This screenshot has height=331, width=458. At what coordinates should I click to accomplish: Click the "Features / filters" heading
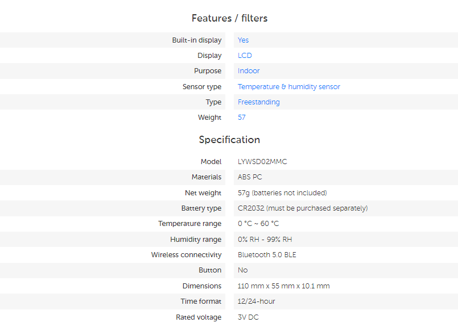pyautogui.click(x=229, y=18)
